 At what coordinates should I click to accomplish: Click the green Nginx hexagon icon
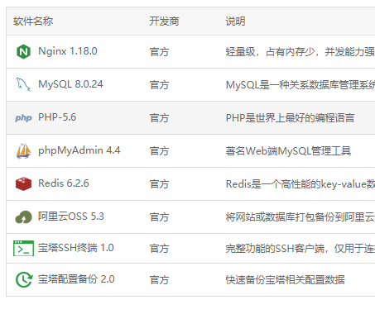(x=23, y=51)
